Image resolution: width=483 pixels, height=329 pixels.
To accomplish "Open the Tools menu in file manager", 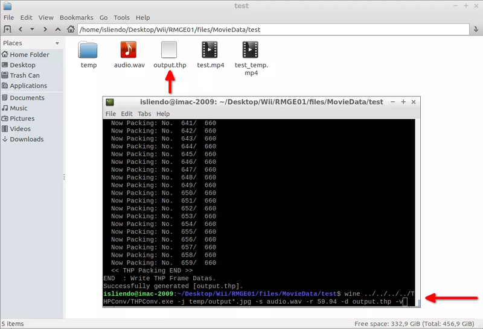I will [121, 18].
